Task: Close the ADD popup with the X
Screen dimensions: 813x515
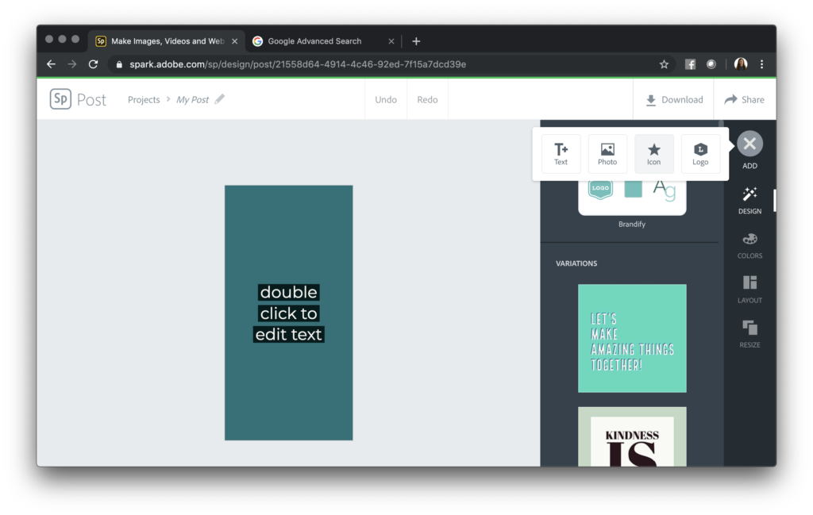Action: pyautogui.click(x=749, y=144)
